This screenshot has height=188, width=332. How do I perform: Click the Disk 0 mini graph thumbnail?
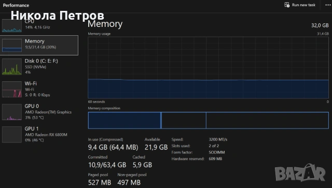(12, 67)
